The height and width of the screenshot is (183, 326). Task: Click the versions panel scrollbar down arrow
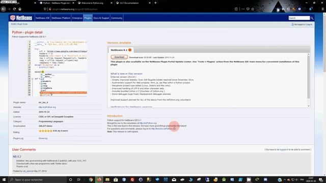(309, 106)
